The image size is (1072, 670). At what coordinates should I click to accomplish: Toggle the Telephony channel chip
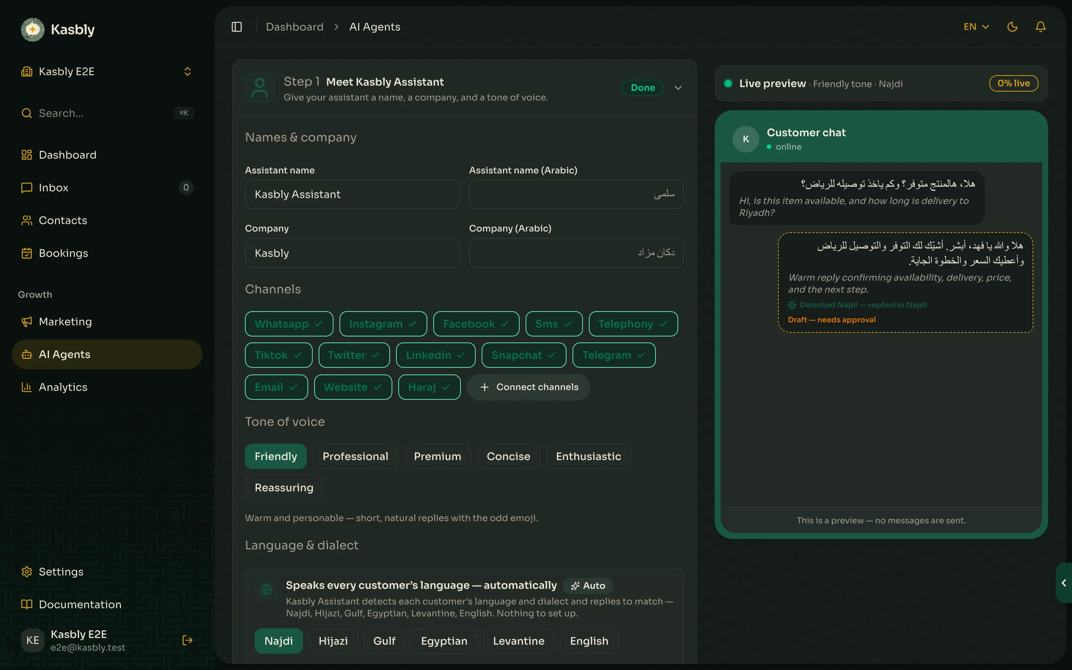633,324
